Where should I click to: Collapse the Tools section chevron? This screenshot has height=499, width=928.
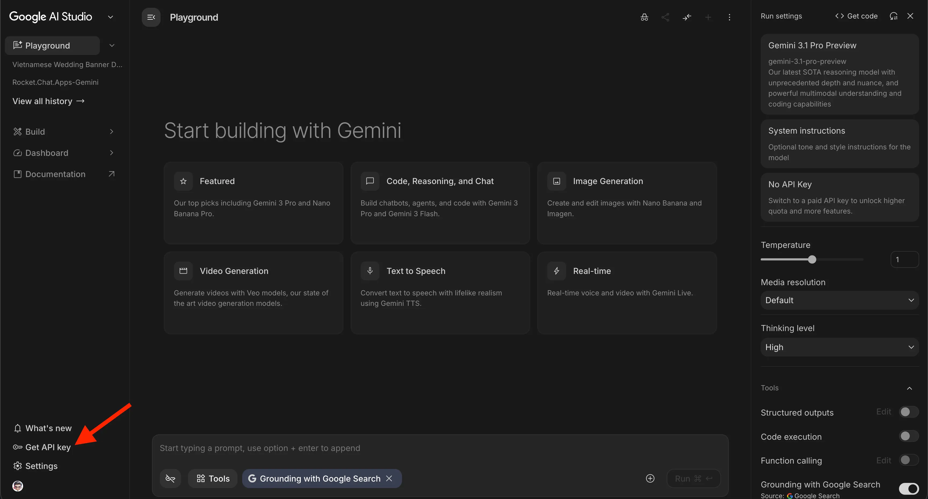[x=909, y=388]
